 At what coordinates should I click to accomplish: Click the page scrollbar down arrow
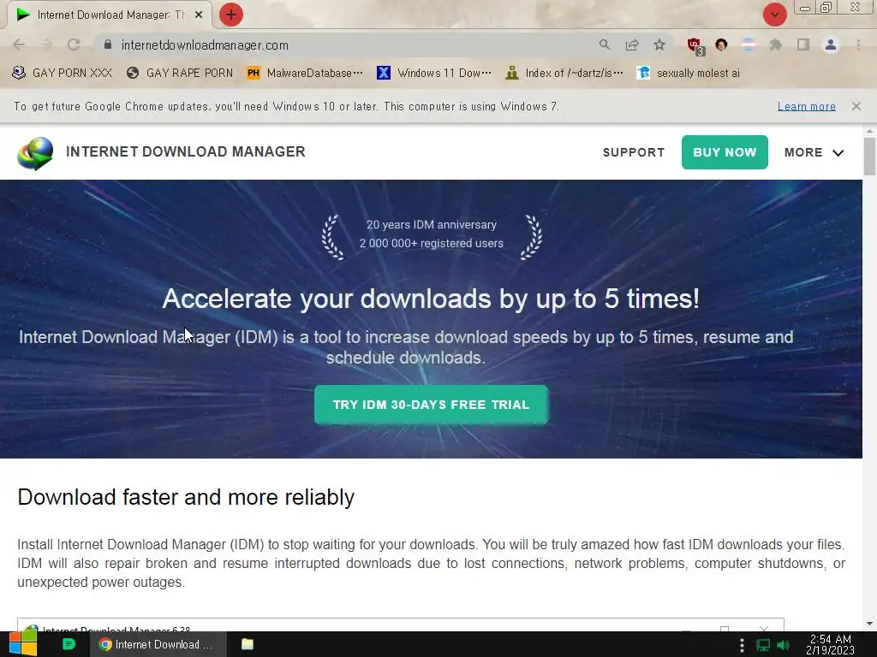tap(869, 624)
